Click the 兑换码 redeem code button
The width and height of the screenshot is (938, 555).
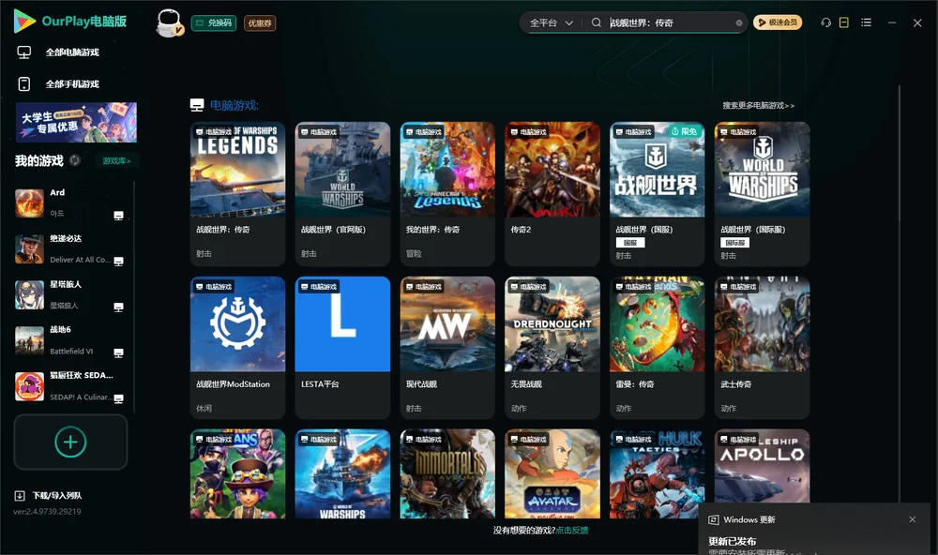coord(214,22)
